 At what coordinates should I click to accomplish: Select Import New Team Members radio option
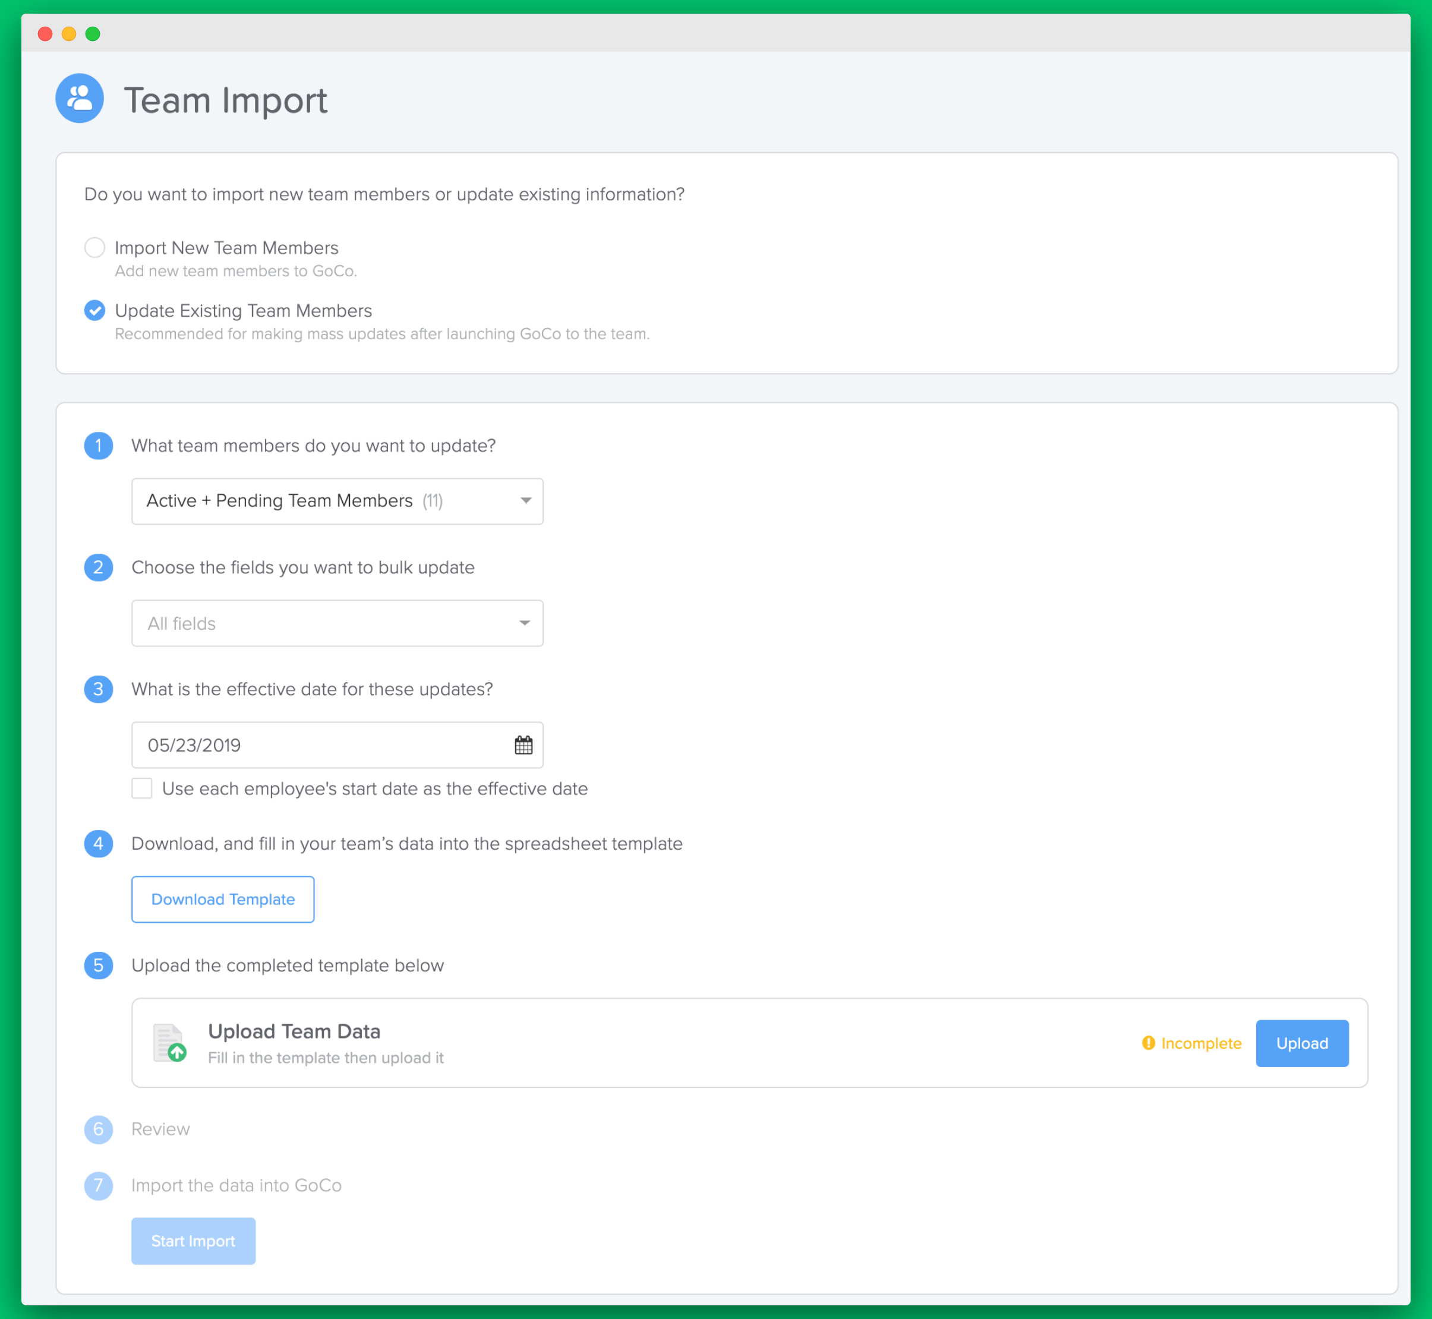click(x=95, y=248)
